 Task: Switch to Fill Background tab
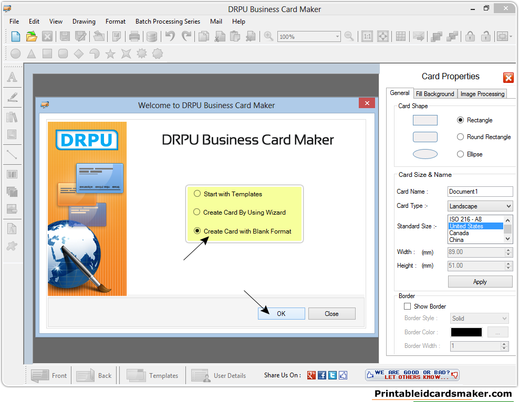tap(435, 94)
